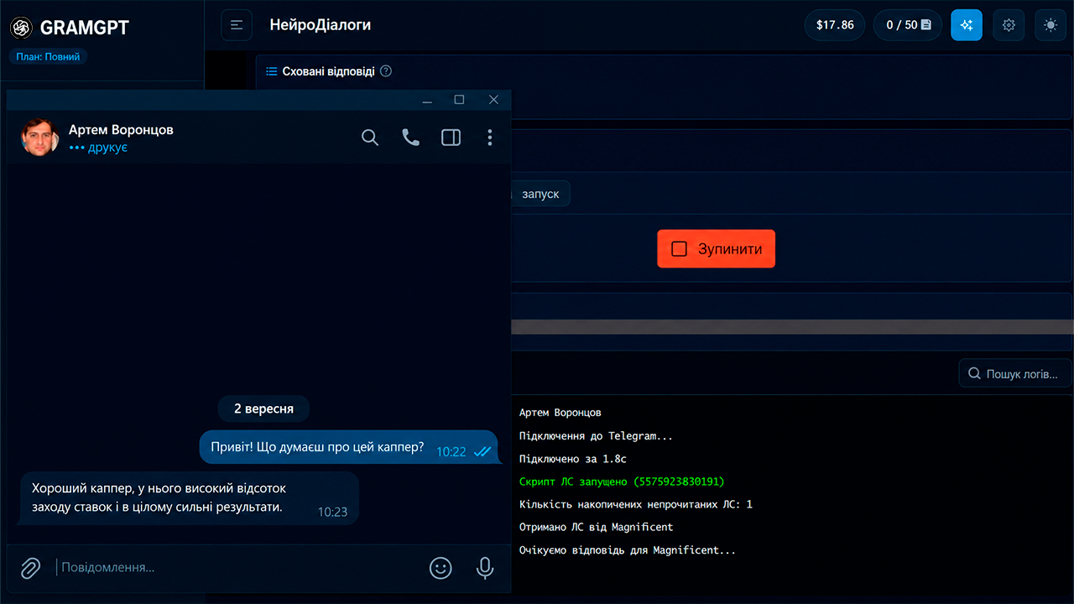Click the $17.86 balance button
This screenshot has width=1074, height=604.
click(835, 25)
